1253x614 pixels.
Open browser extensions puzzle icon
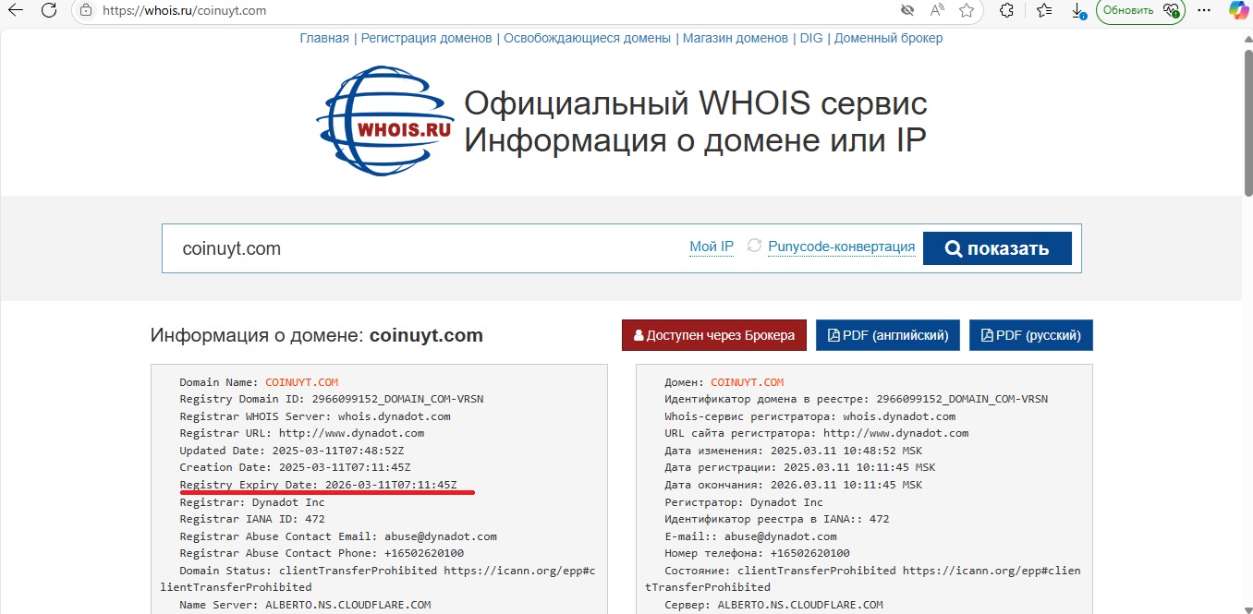click(x=1007, y=11)
